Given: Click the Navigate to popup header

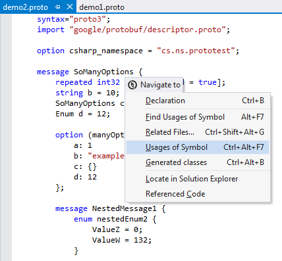Looking at the screenshot, I should 154,85.
